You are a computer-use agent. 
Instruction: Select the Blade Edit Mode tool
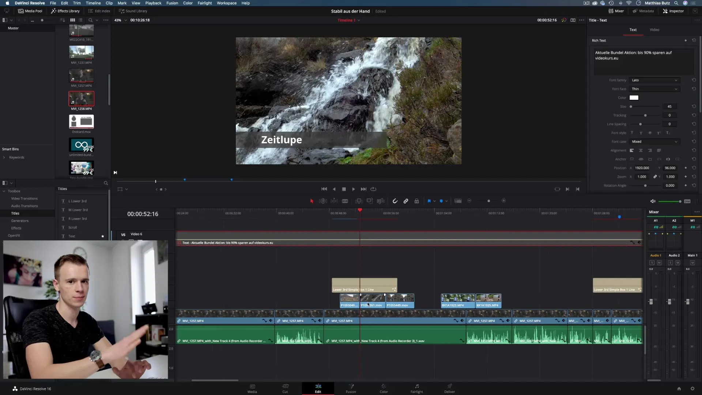pos(345,201)
